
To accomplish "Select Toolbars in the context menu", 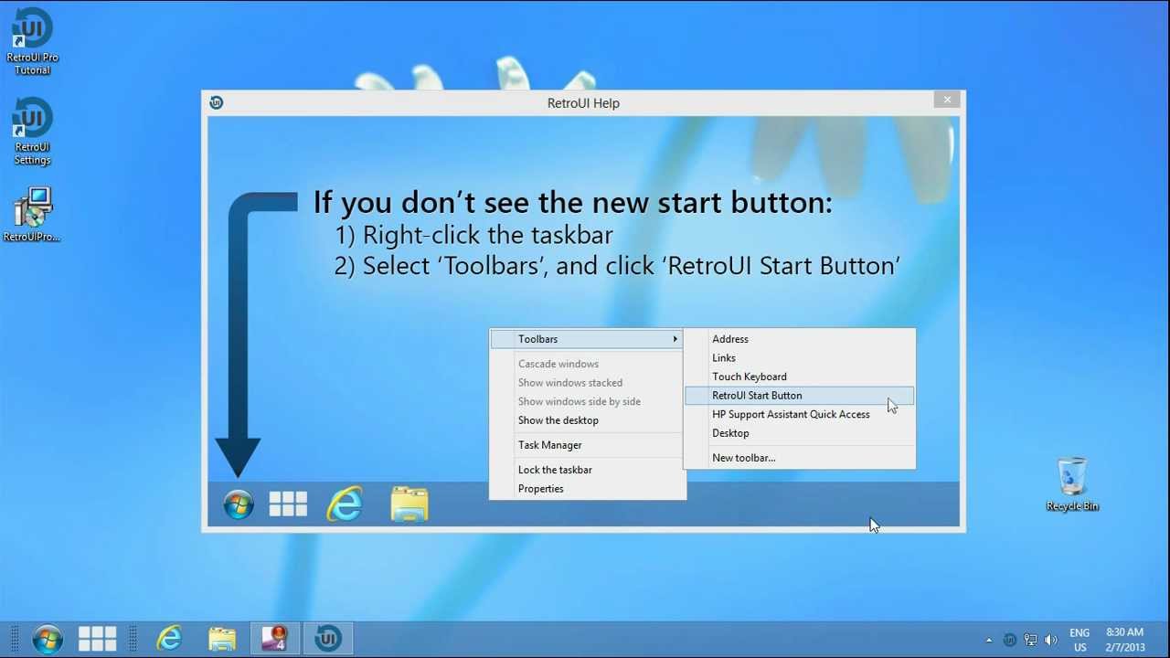I will 587,339.
